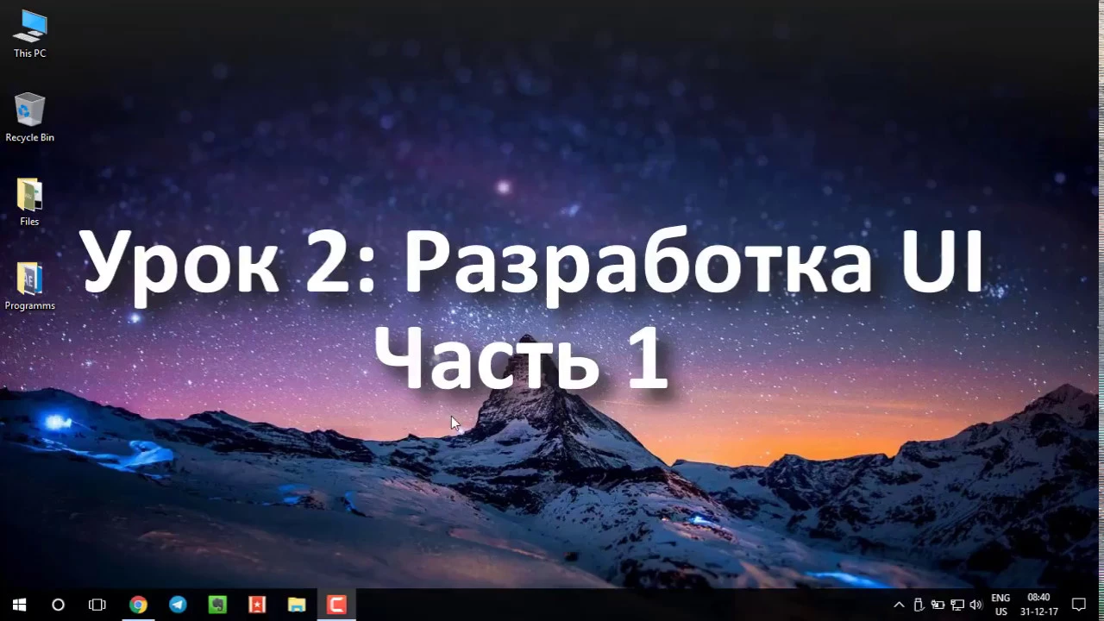Open File Explorer from taskbar
This screenshot has height=621, width=1104.
pos(297,605)
